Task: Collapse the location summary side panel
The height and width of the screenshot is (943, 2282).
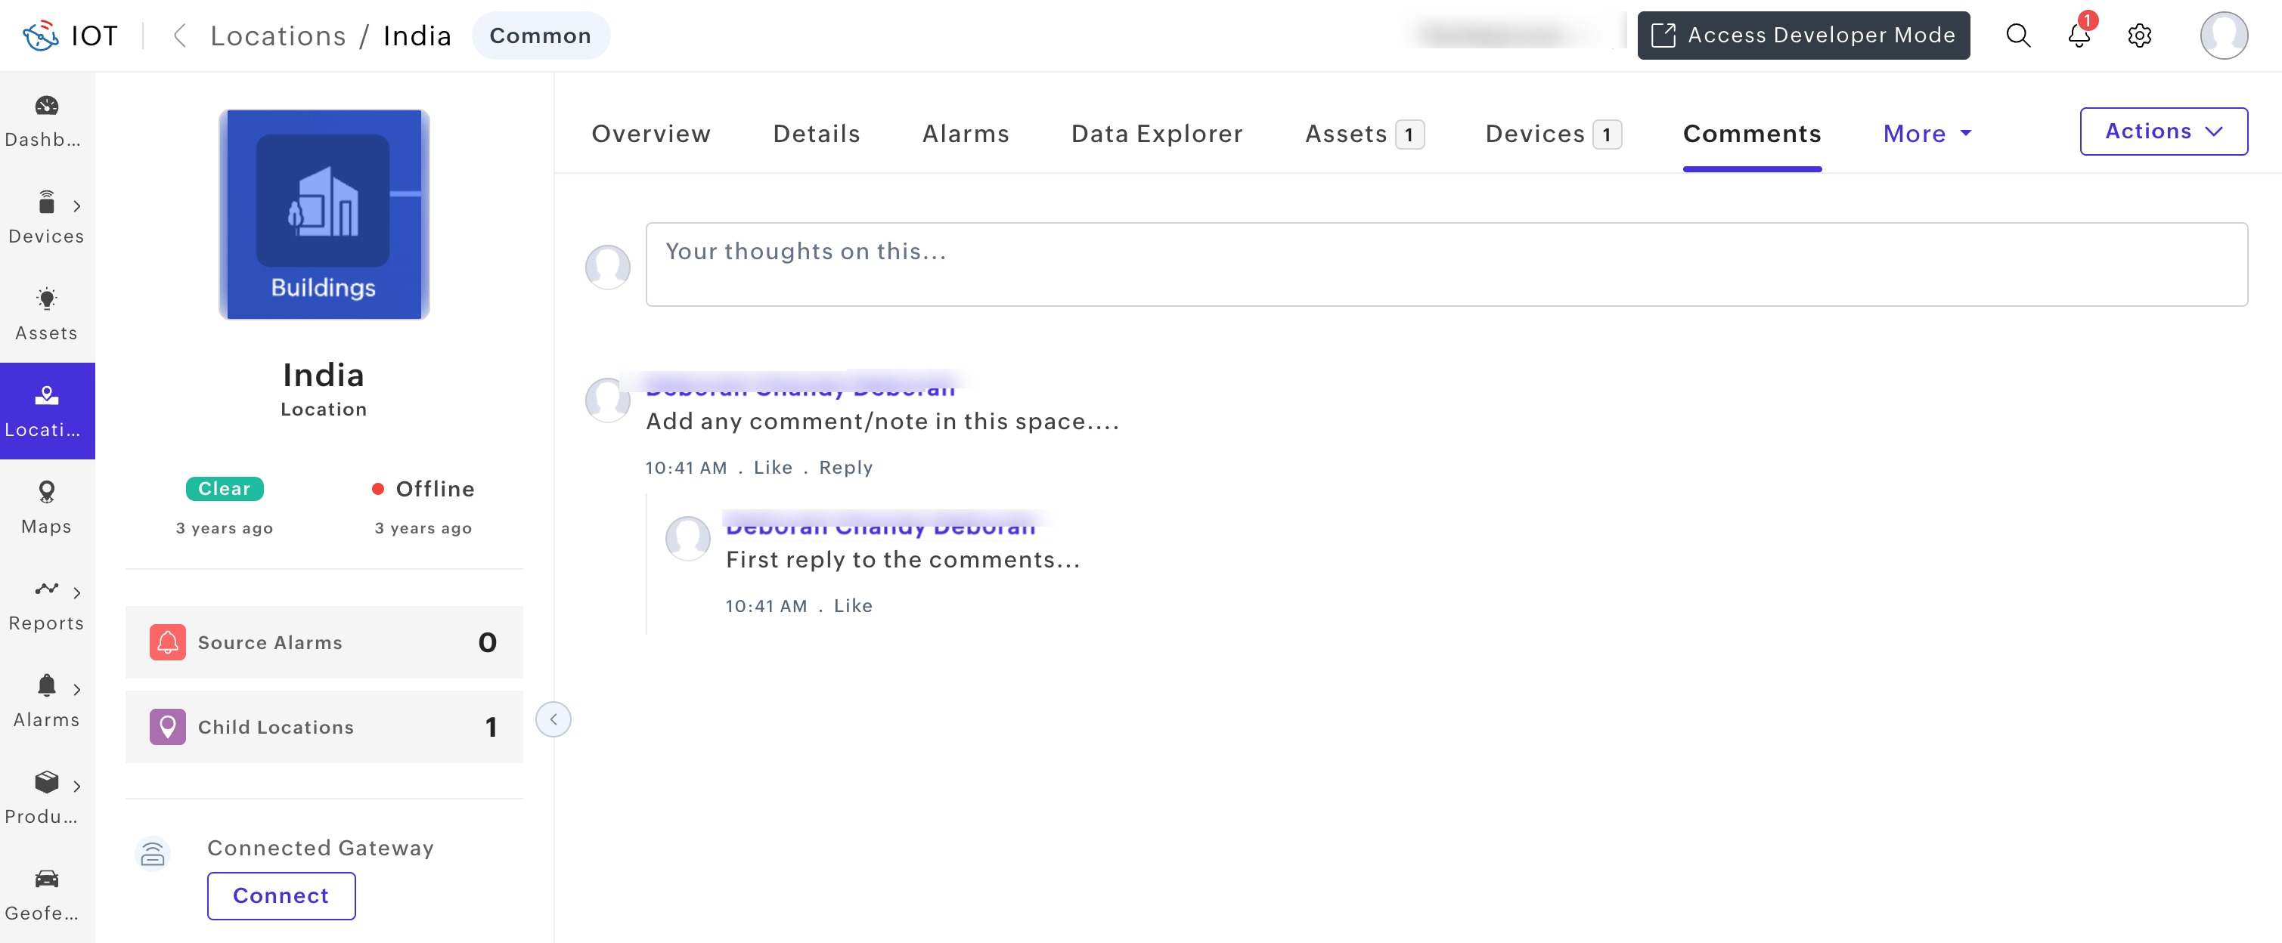Action: [553, 719]
